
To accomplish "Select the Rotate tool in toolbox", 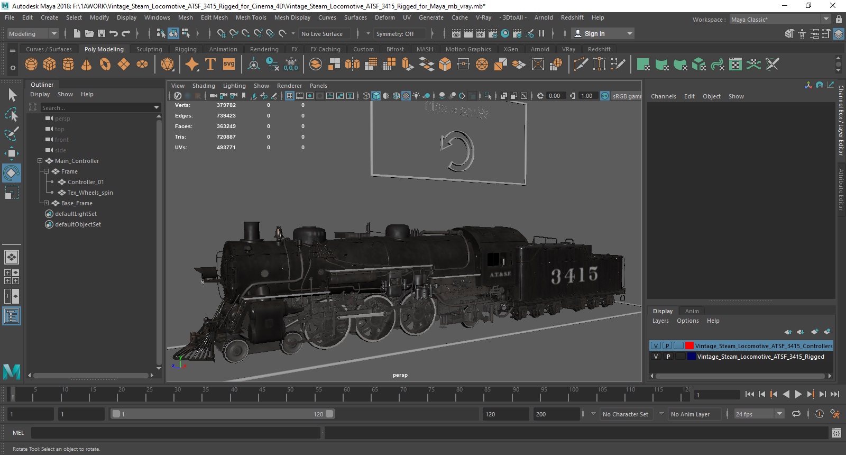I will coord(12,172).
